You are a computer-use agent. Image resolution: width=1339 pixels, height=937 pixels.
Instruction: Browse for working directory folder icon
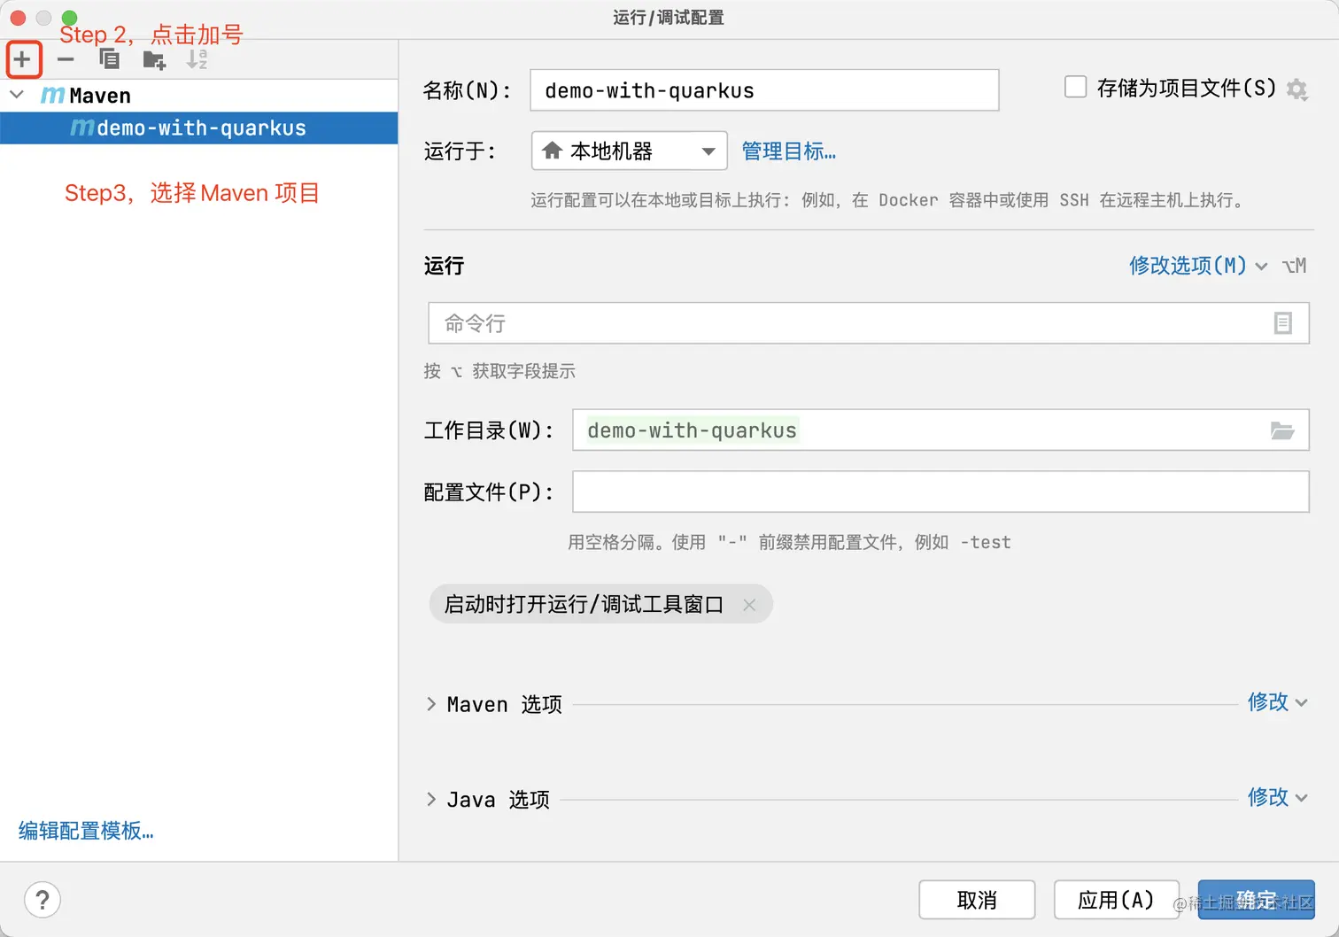point(1282,430)
